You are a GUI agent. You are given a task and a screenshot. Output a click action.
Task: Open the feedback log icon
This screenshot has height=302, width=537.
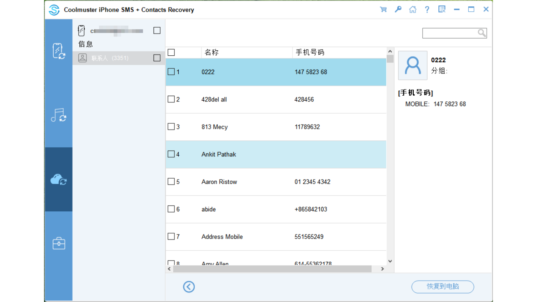click(441, 9)
